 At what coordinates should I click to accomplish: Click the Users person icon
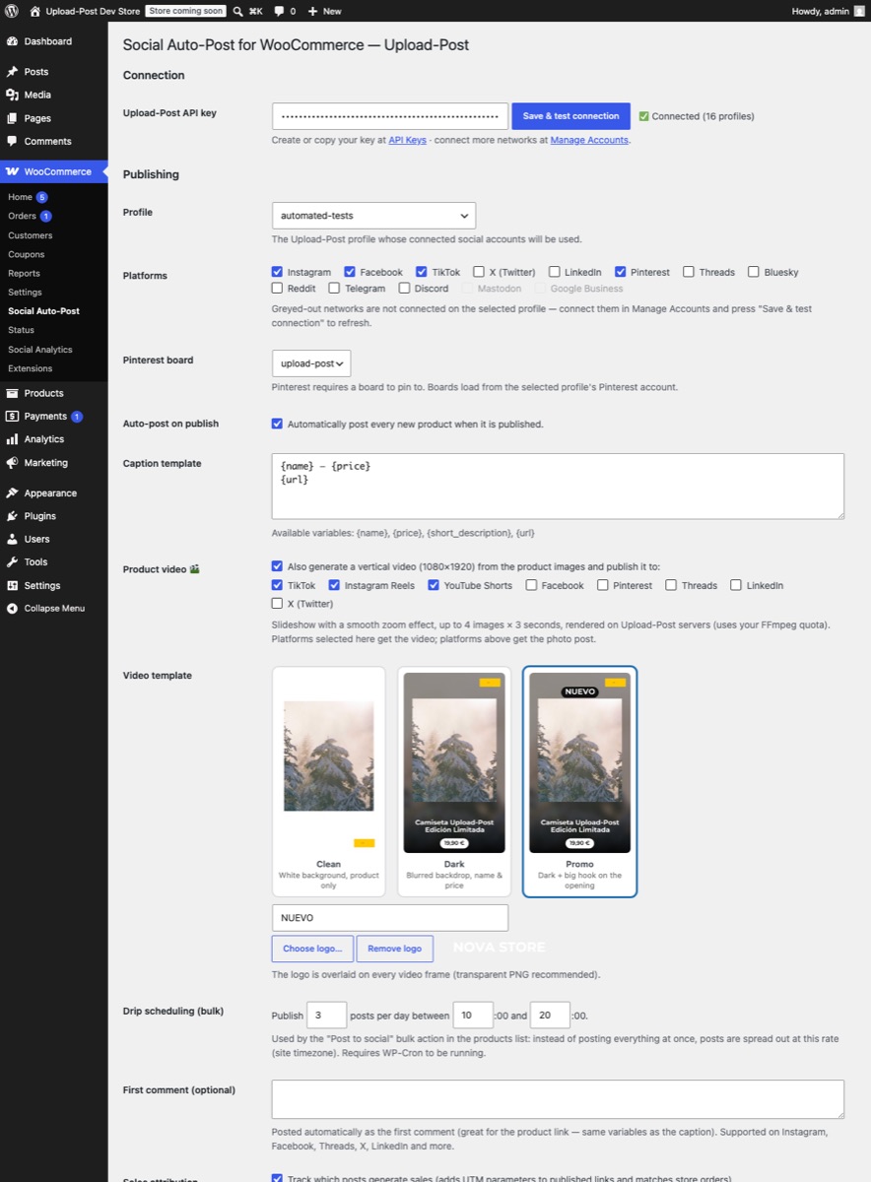(x=12, y=539)
